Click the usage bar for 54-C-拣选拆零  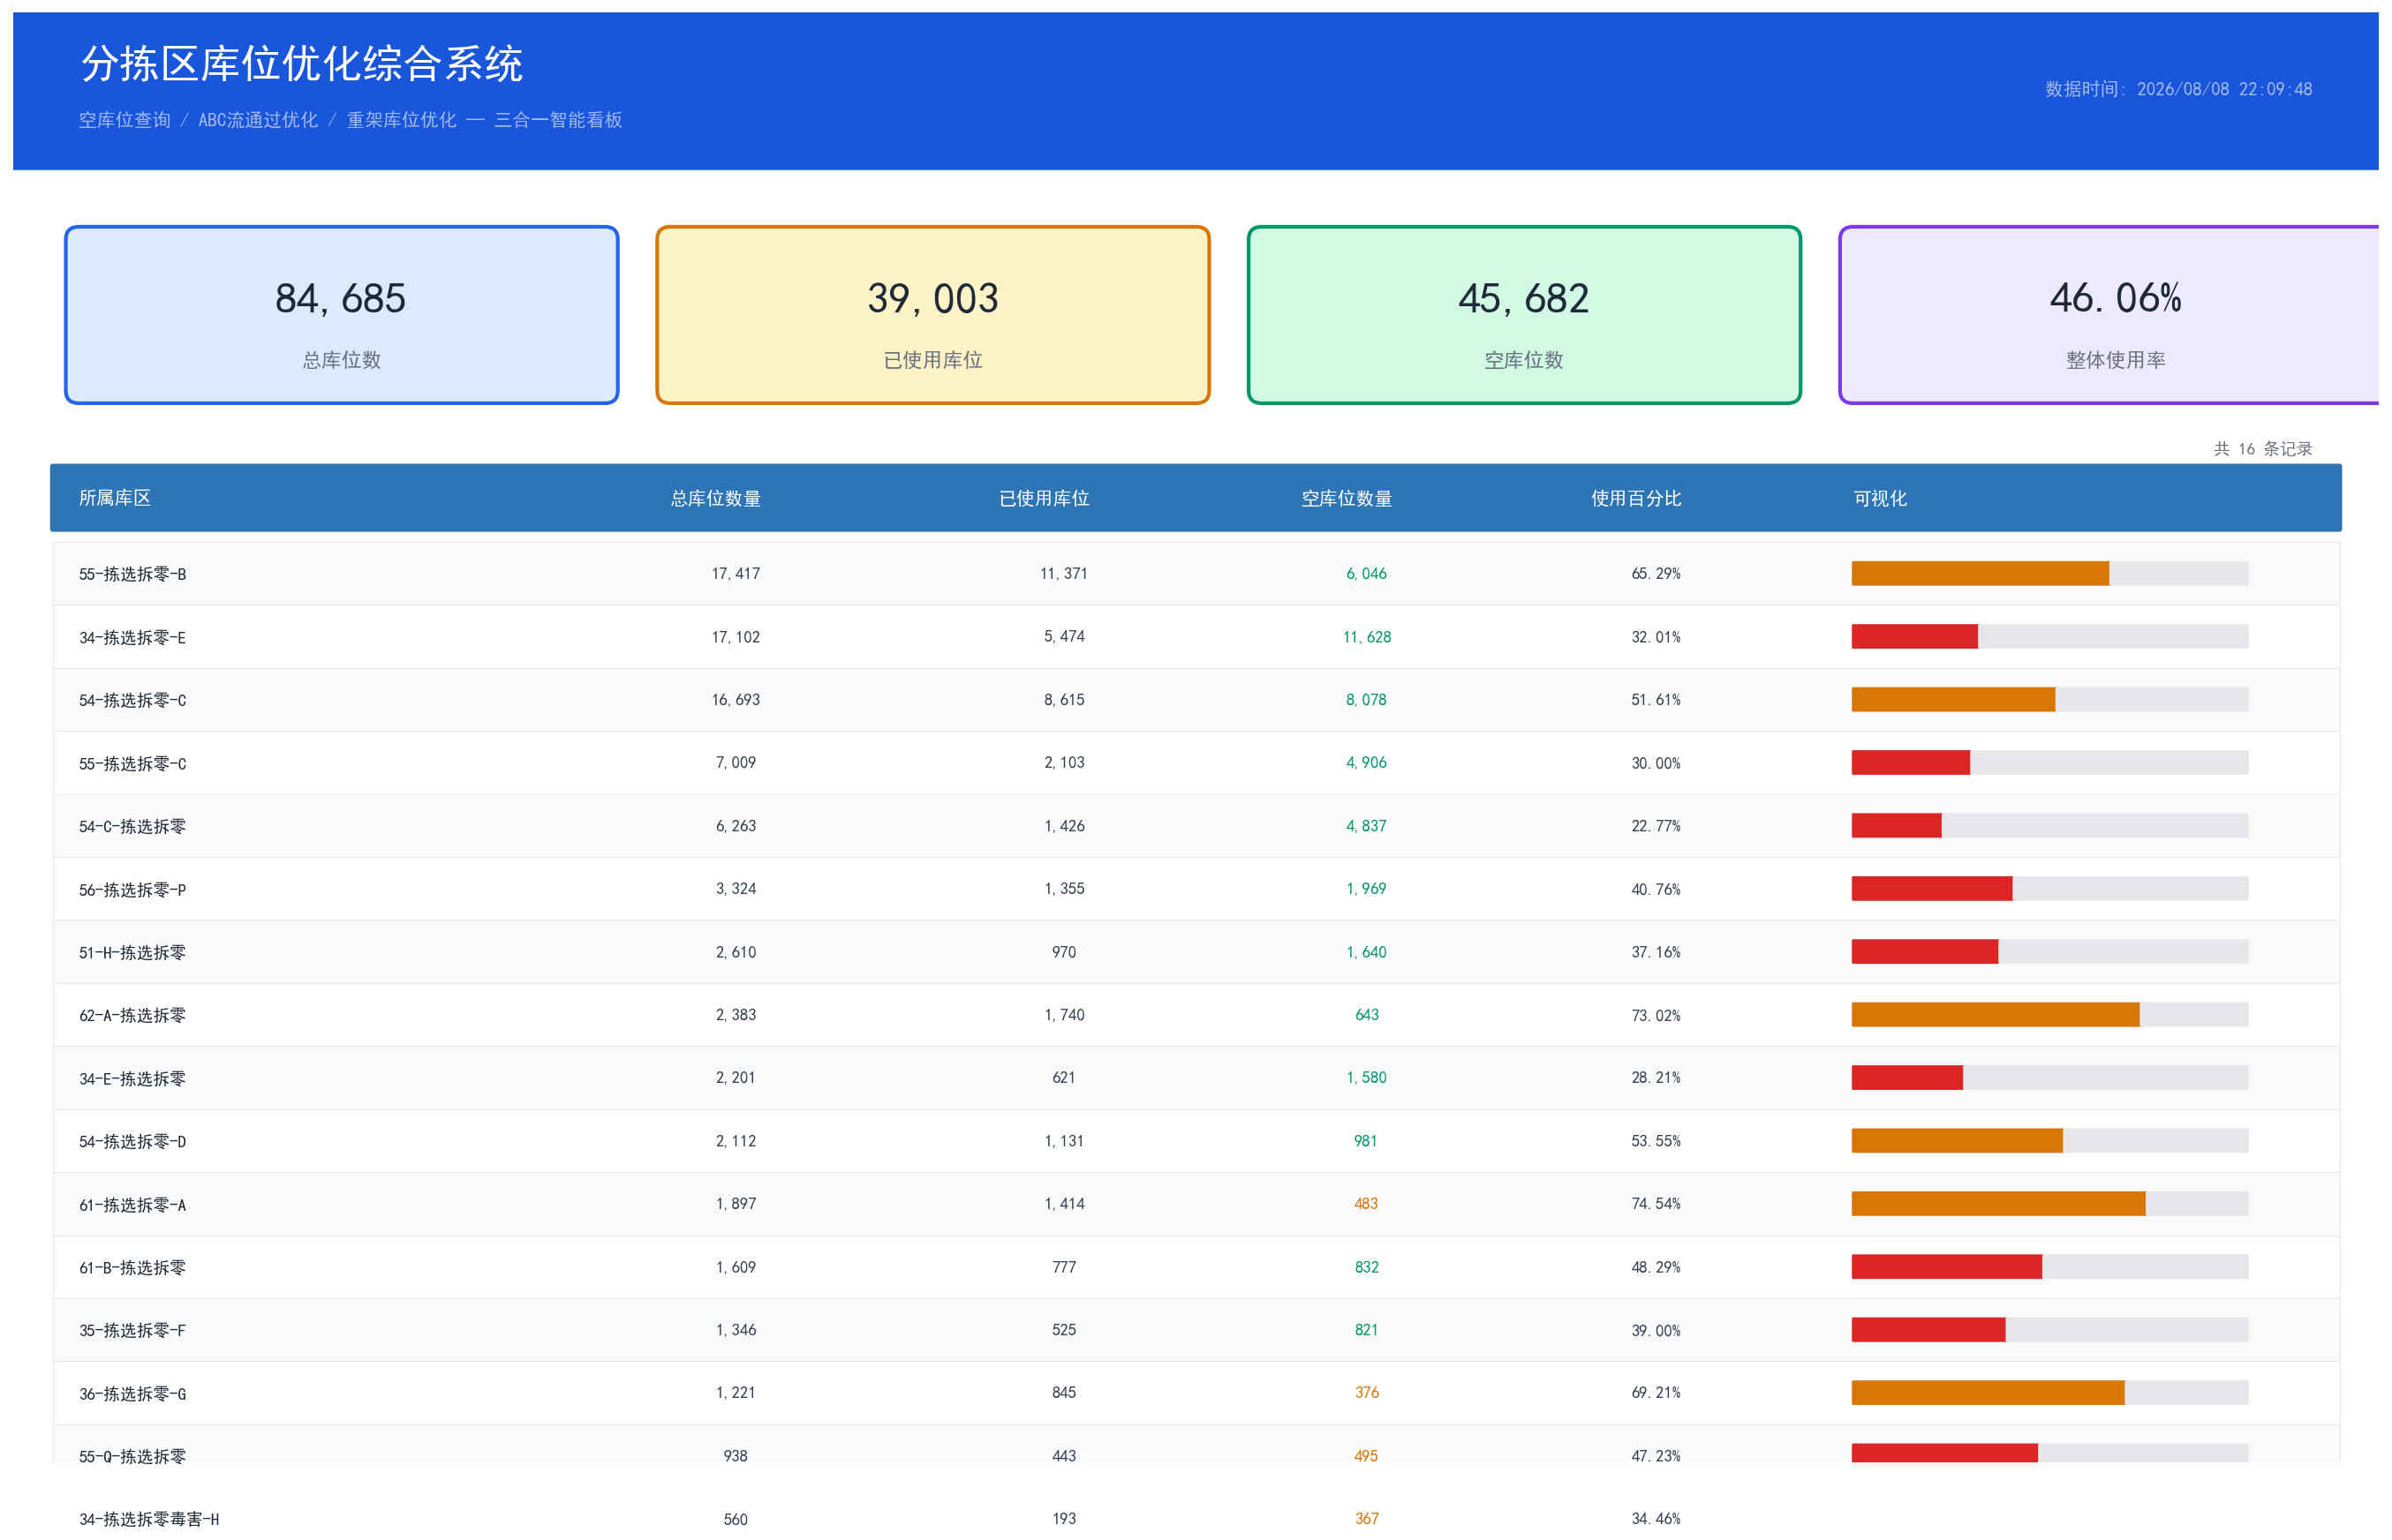coord(2049,825)
